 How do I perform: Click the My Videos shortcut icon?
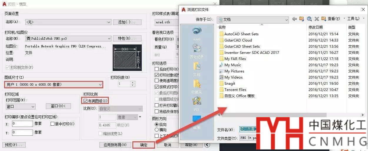click(222, 77)
